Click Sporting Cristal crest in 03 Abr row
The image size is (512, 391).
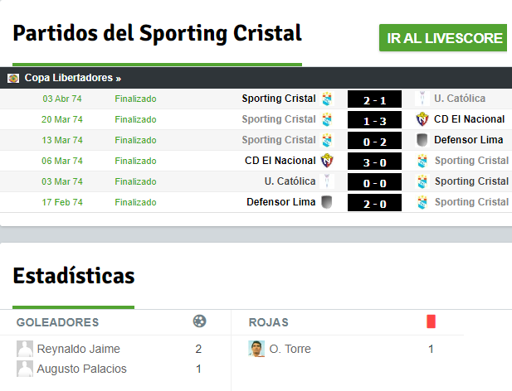[327, 99]
